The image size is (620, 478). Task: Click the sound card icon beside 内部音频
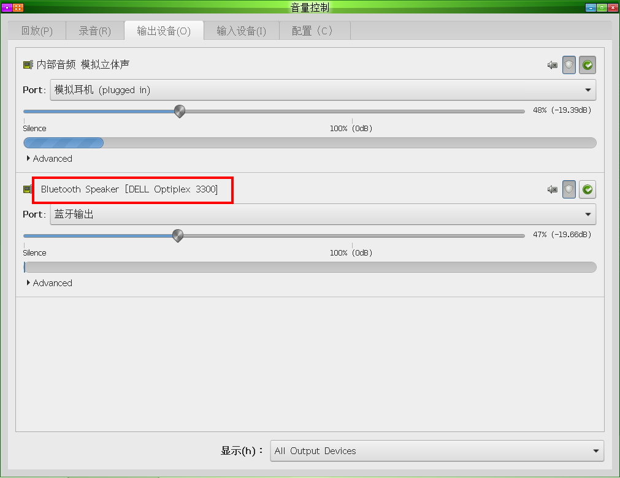28,65
